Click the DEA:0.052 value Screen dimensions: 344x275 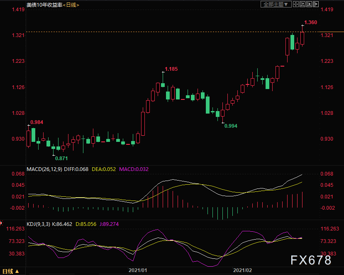coord(104,169)
